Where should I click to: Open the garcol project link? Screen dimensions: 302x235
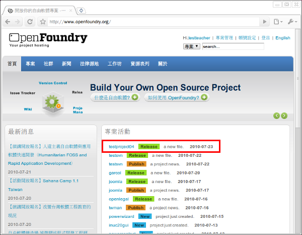coord(115,173)
